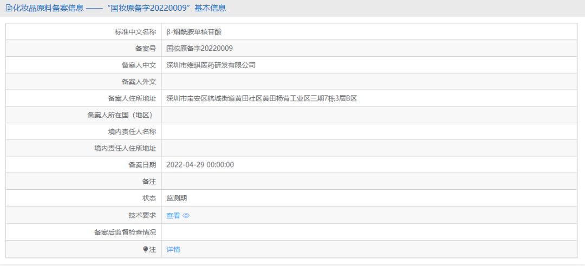Click the 备案人中文 row label
585x266 pixels.
pos(139,65)
